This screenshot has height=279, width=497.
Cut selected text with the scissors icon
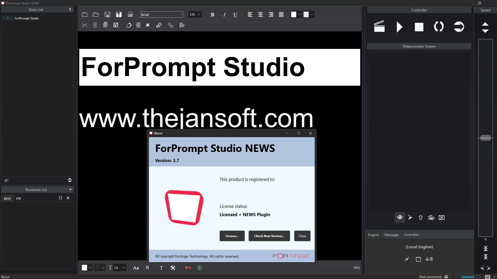tap(85, 25)
